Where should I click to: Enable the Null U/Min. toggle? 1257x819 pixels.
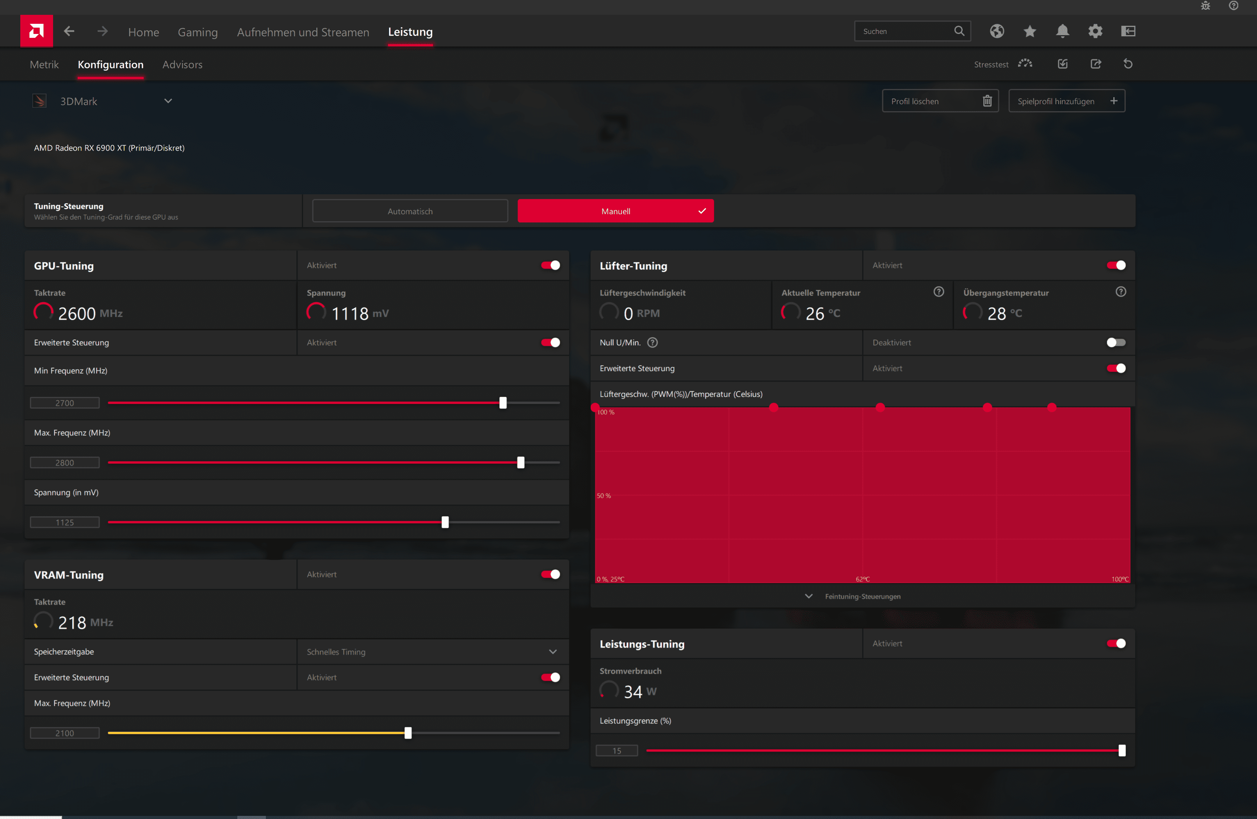1115,342
